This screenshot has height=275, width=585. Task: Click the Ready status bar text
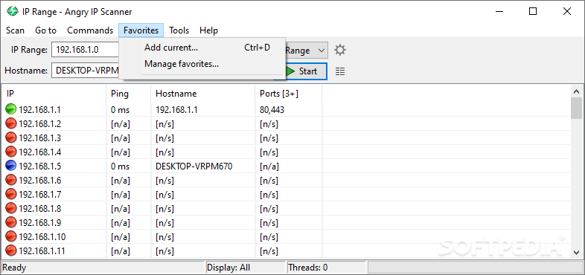(15, 268)
